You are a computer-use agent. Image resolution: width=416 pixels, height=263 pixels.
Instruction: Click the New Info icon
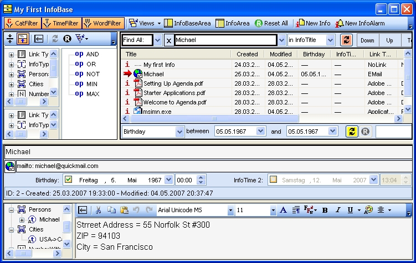point(314,23)
